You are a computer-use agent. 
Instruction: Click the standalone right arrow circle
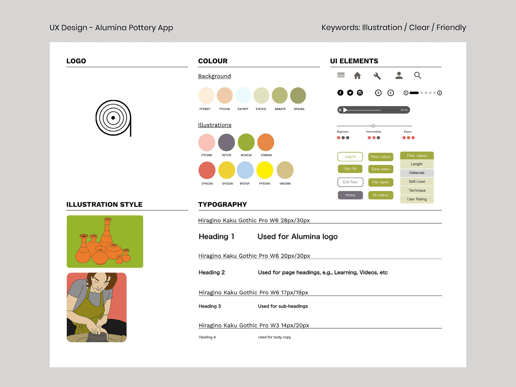coord(378,93)
